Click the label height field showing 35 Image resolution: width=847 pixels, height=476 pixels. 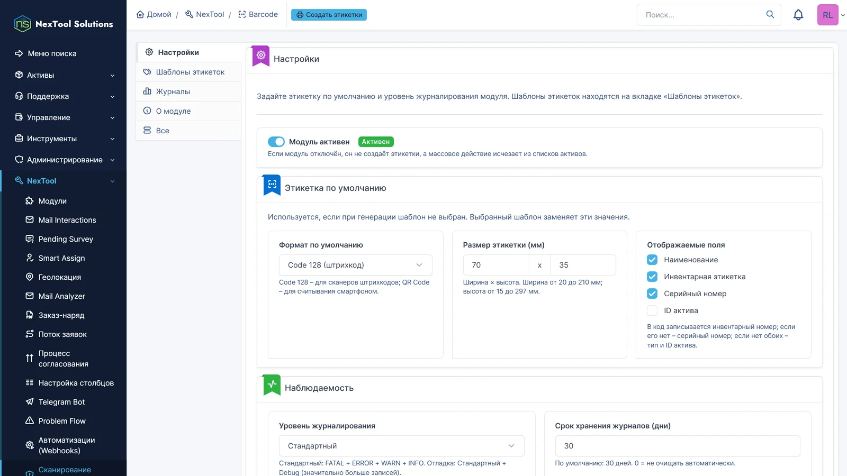coord(583,265)
